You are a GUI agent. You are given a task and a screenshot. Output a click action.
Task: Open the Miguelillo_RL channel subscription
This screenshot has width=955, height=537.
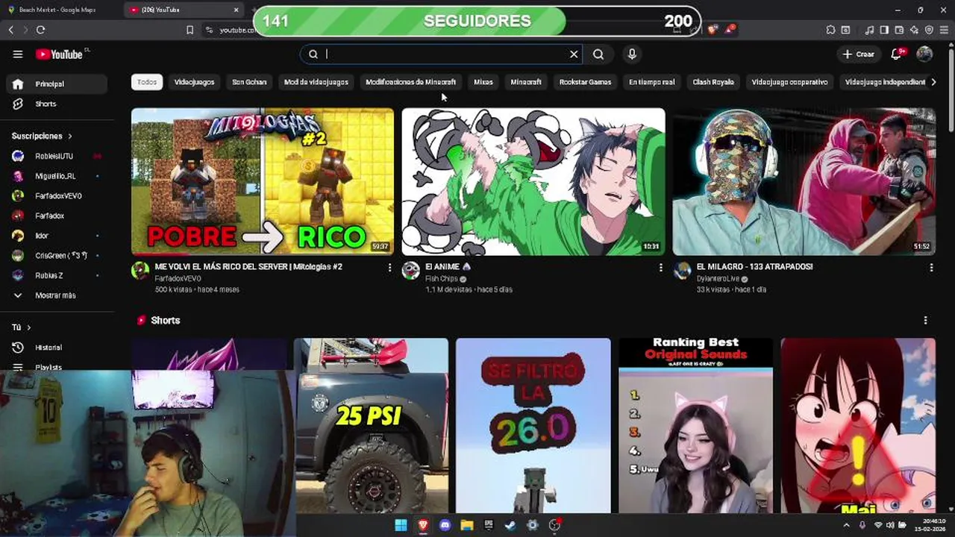click(56, 176)
